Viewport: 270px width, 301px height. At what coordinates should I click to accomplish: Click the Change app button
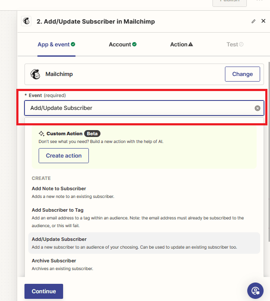pyautogui.click(x=242, y=74)
